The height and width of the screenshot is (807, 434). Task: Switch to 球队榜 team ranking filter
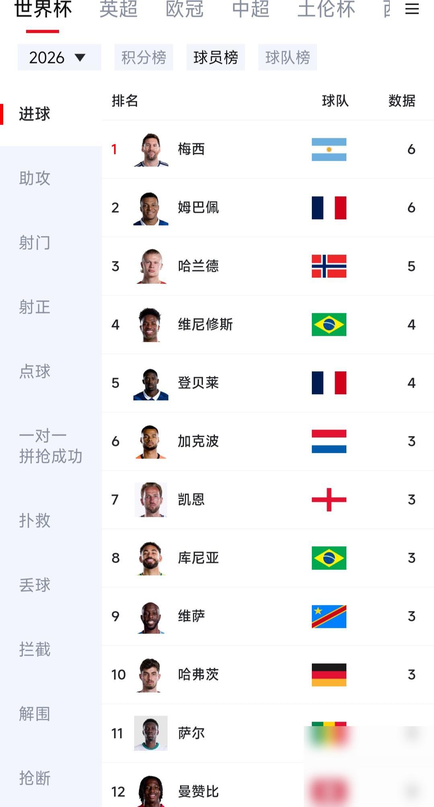(288, 57)
